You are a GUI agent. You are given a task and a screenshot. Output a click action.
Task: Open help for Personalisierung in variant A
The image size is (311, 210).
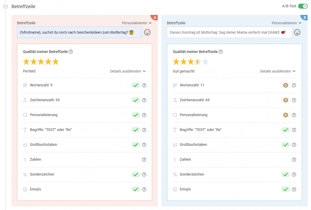pos(144,115)
